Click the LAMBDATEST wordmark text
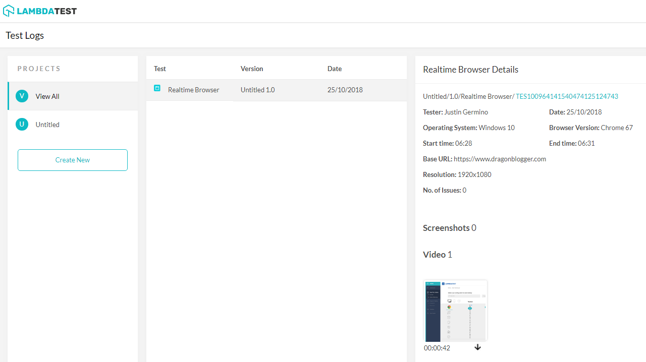 tap(47, 11)
